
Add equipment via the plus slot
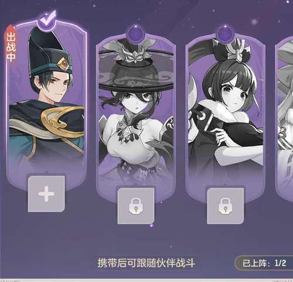click(46, 194)
